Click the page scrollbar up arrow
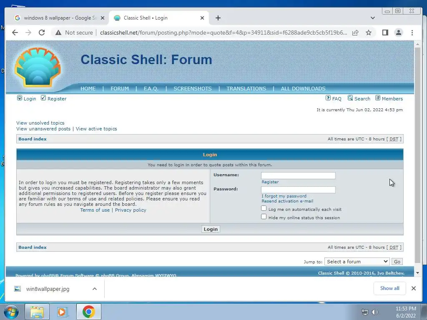 pyautogui.click(x=417, y=44)
